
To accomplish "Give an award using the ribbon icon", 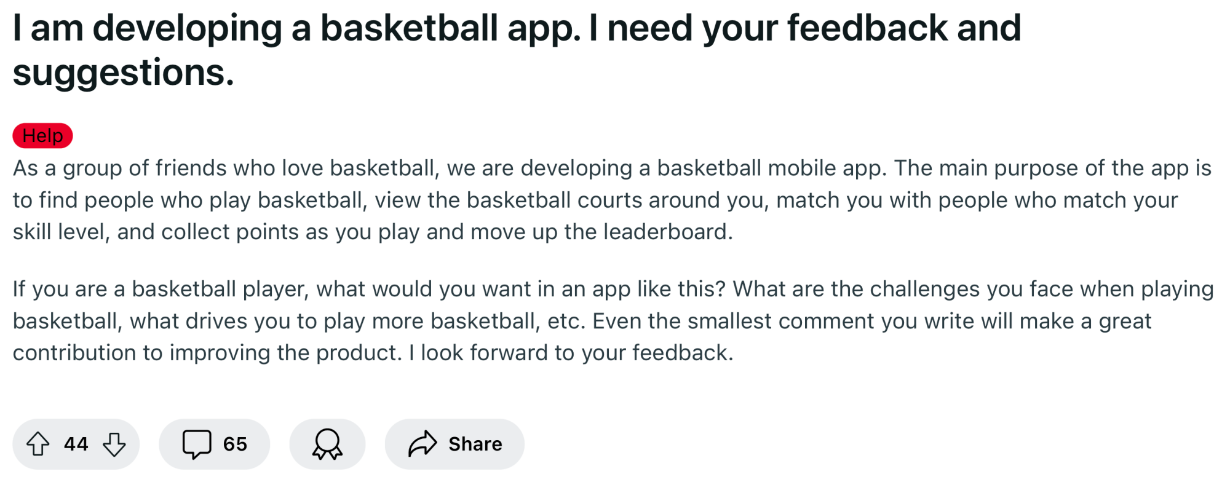I will pos(327,444).
